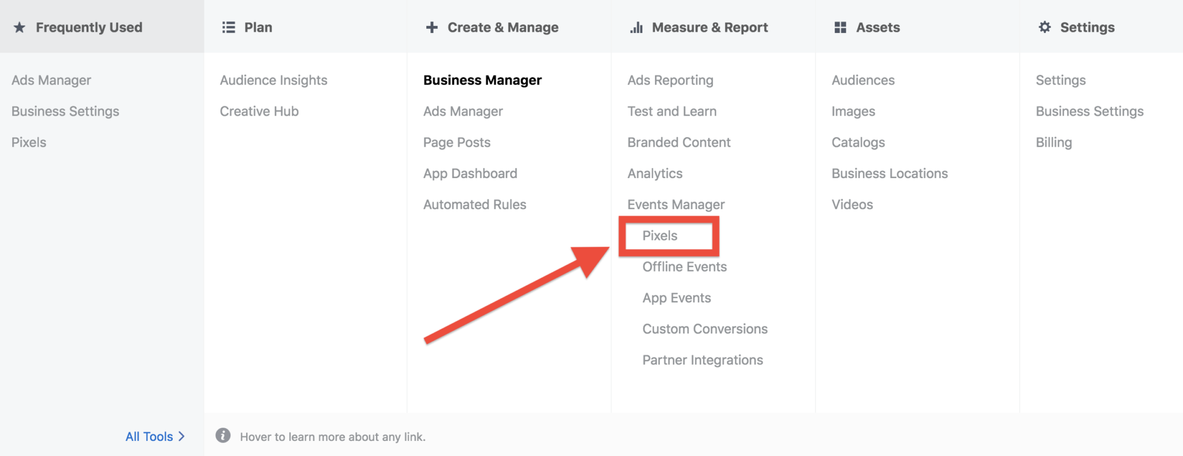
Task: Open Partner Integrations
Action: (x=702, y=360)
